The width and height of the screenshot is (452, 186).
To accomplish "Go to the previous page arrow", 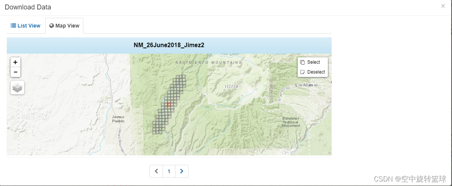I will 156,171.
